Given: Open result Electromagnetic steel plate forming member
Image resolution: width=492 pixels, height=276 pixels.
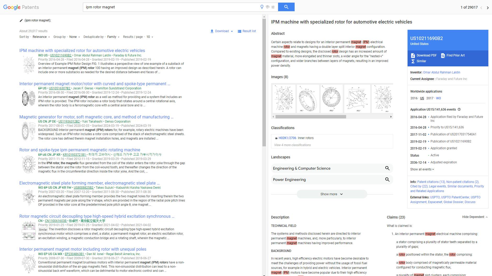Looking at the screenshot, I should click(x=89, y=183).
